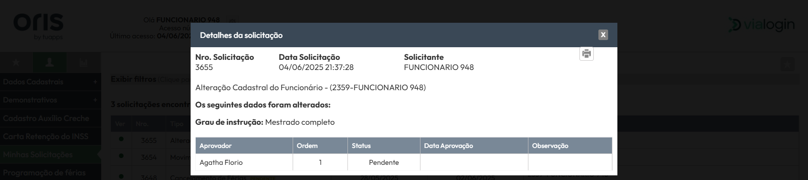The image size is (808, 180).
Task: Print the request details with printer icon
Action: [x=586, y=54]
